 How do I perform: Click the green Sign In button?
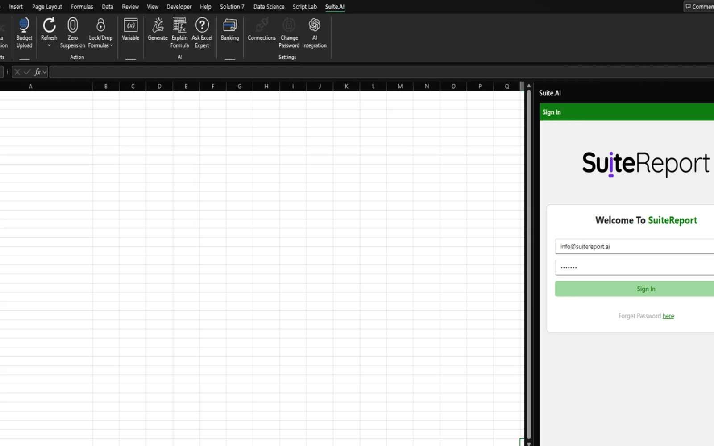click(635, 289)
